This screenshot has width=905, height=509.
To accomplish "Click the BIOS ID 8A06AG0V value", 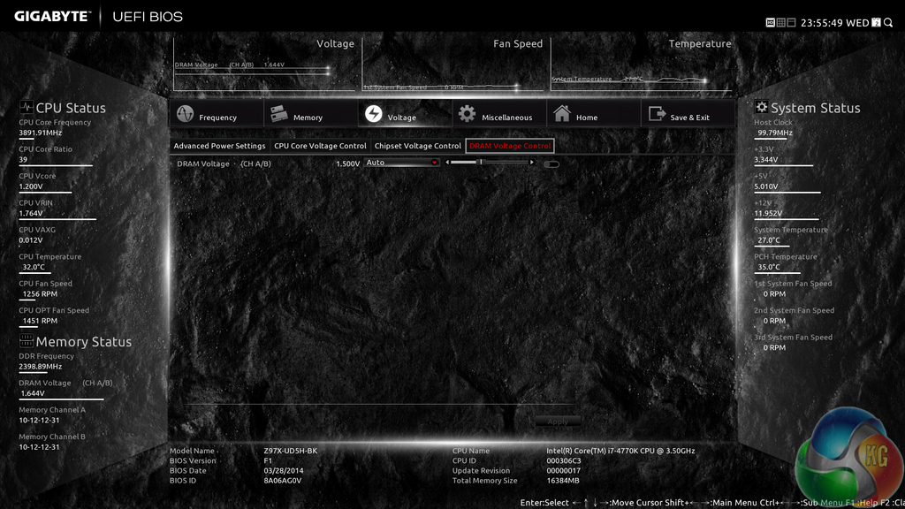I will (x=282, y=480).
